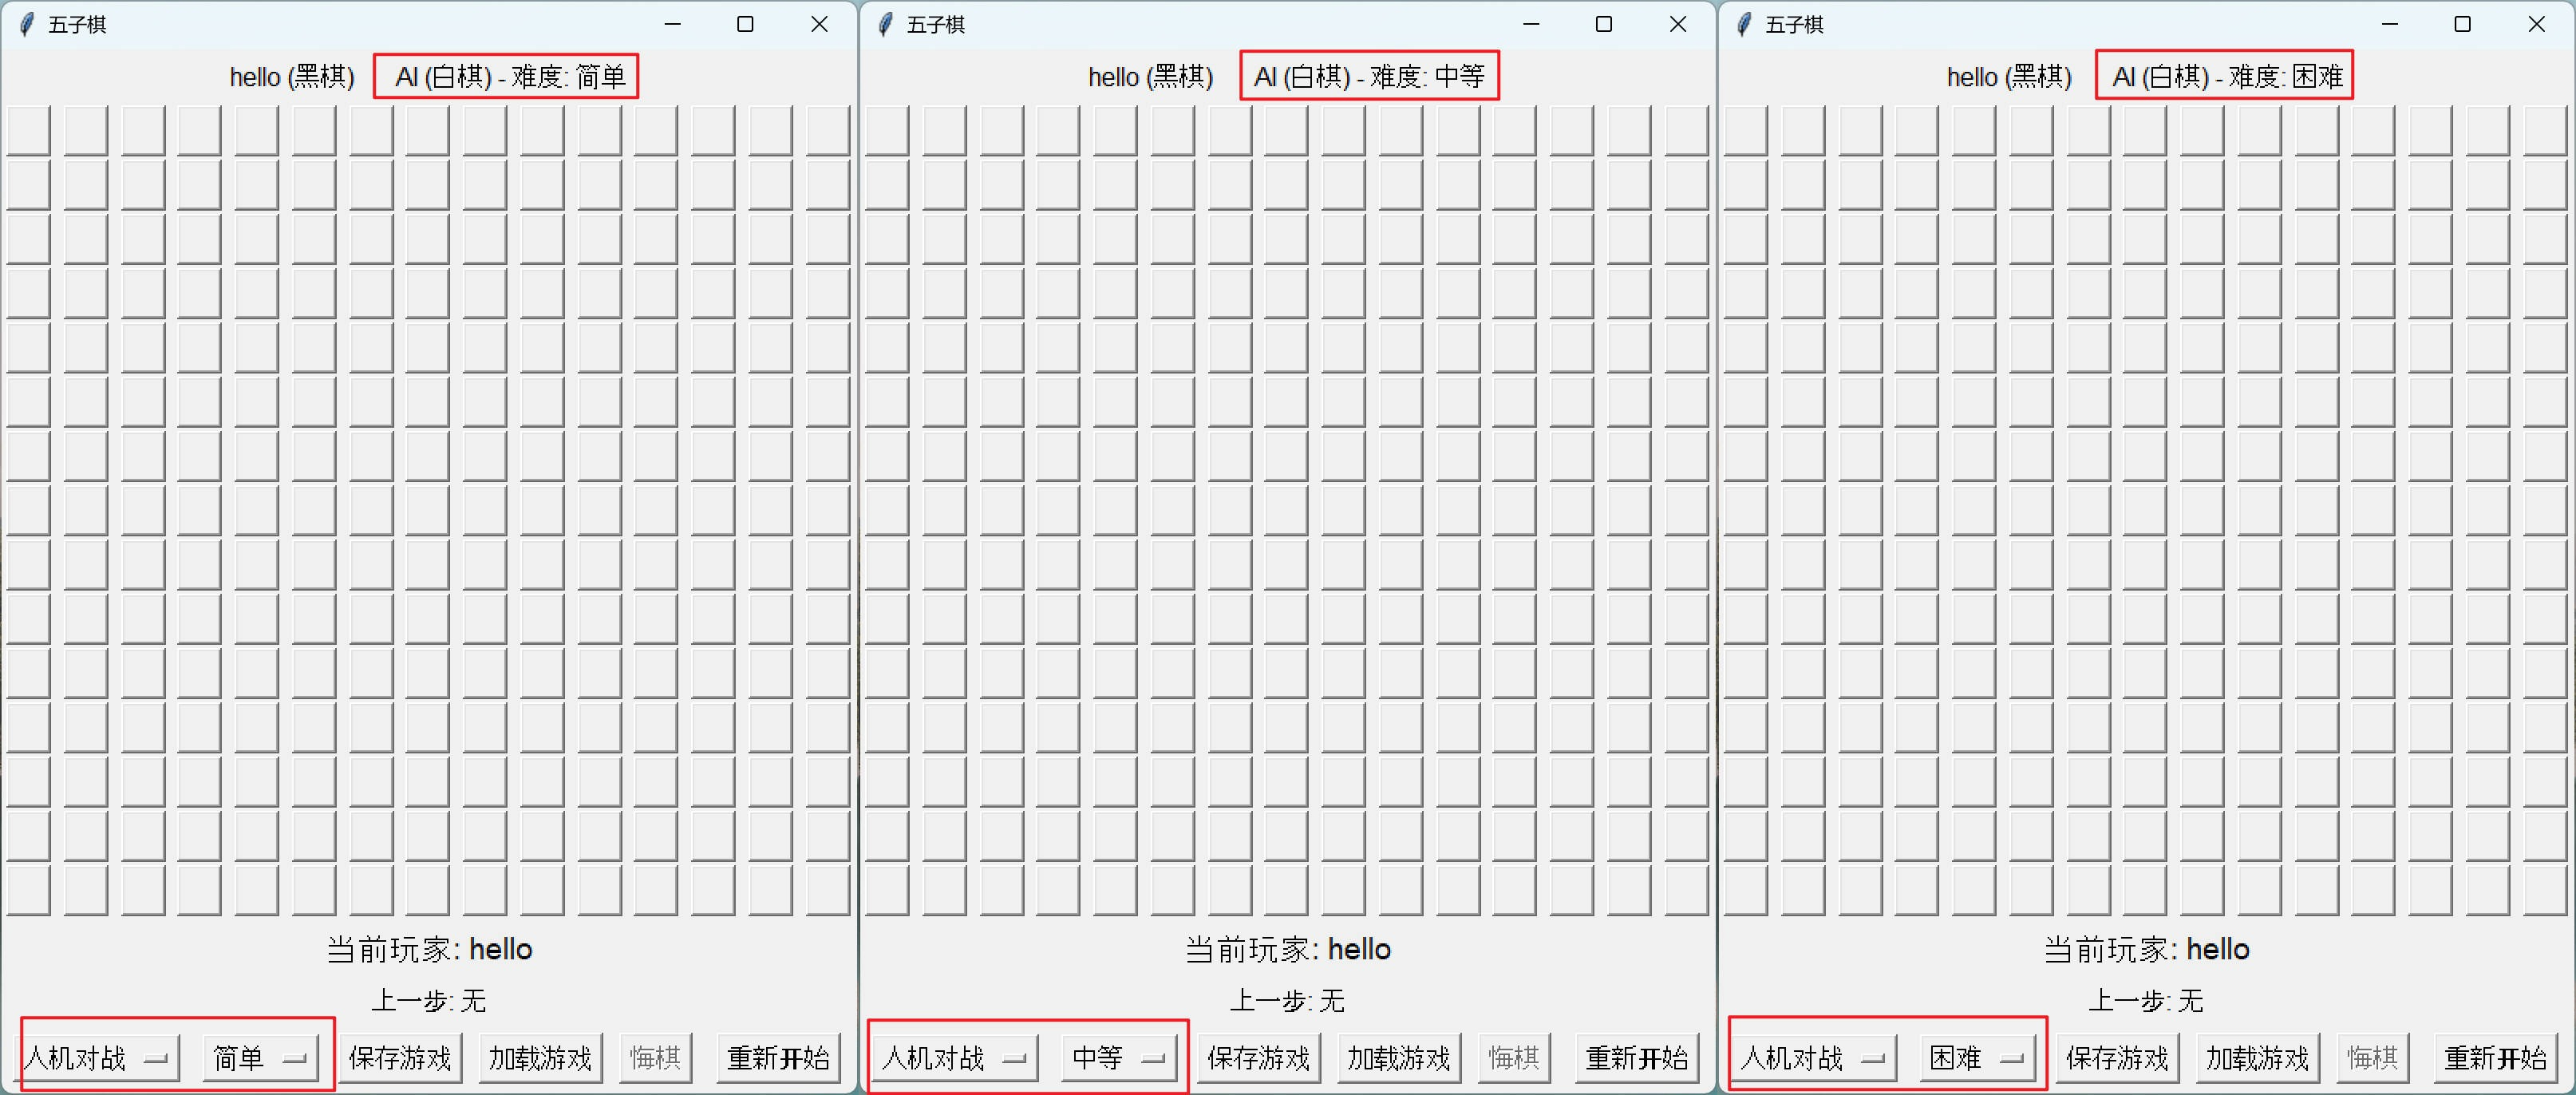Viewport: 2576px width, 1095px height.
Task: Click 重新开始 in the 简单 difficulty window
Action: pyautogui.click(x=778, y=1058)
